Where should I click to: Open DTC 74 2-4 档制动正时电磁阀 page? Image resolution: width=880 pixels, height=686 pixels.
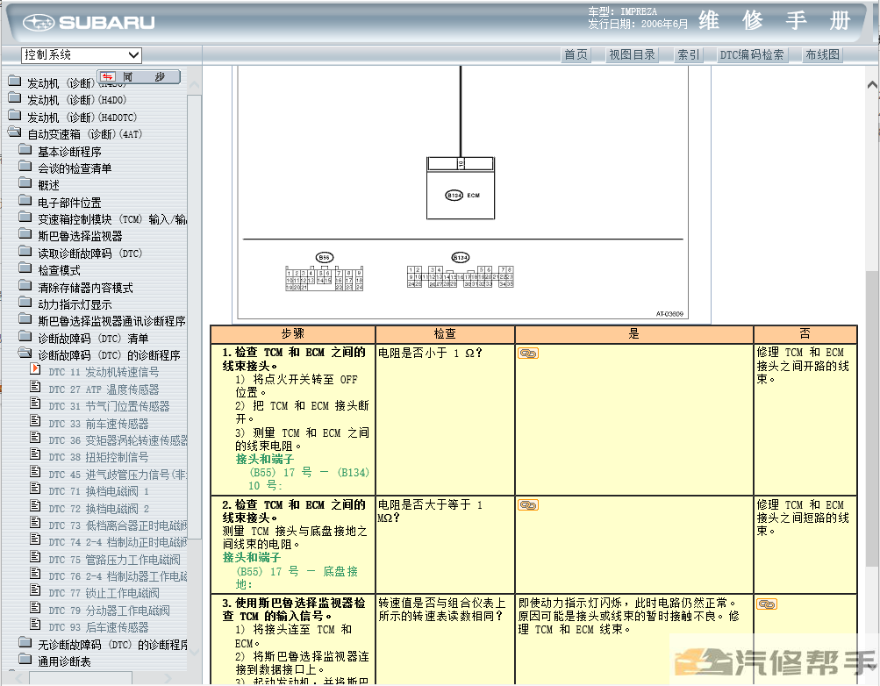click(x=118, y=542)
